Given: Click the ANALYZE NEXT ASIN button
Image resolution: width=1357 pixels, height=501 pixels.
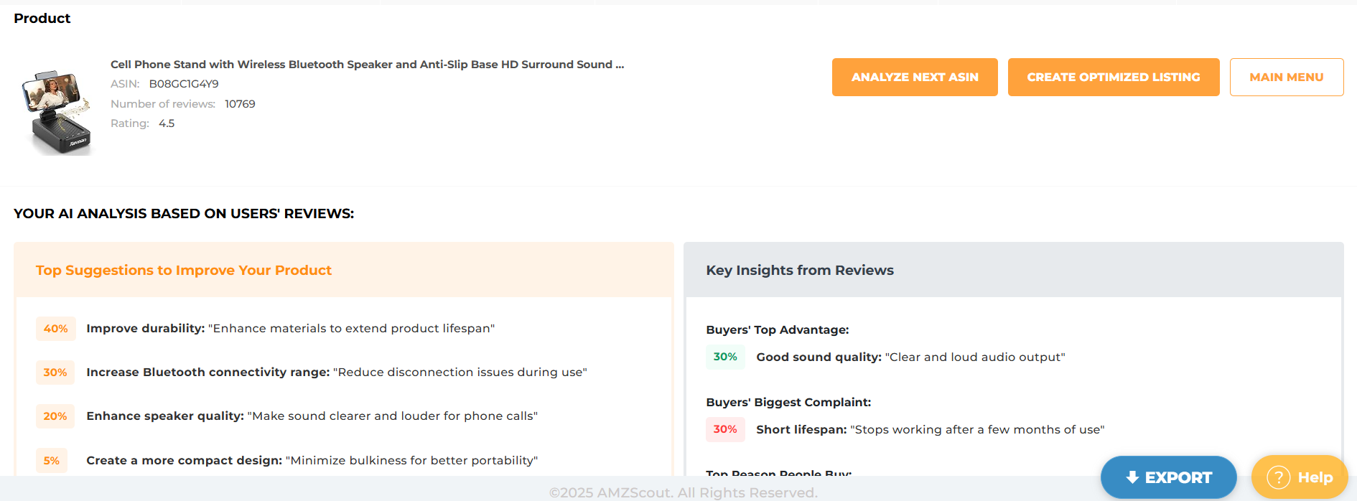Looking at the screenshot, I should tap(915, 77).
